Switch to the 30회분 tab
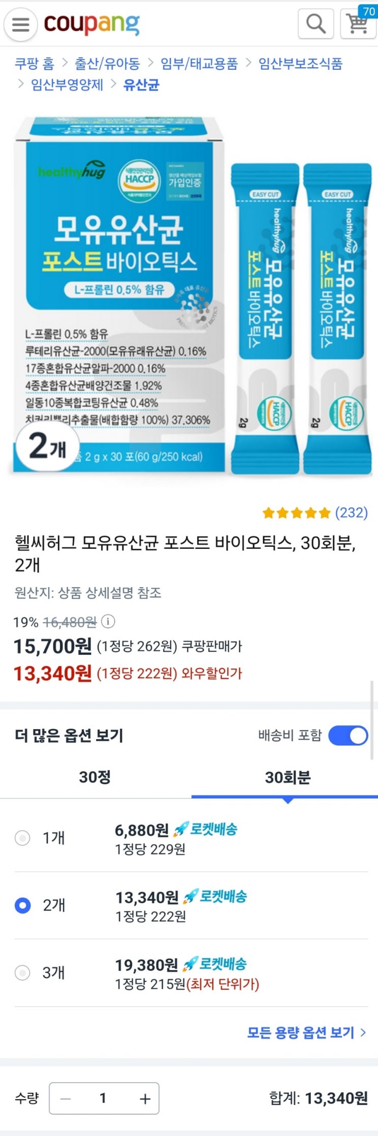 pyautogui.click(x=287, y=777)
